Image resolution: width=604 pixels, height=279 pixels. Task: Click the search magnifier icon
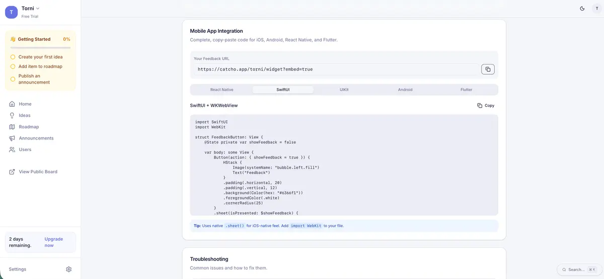(x=564, y=270)
